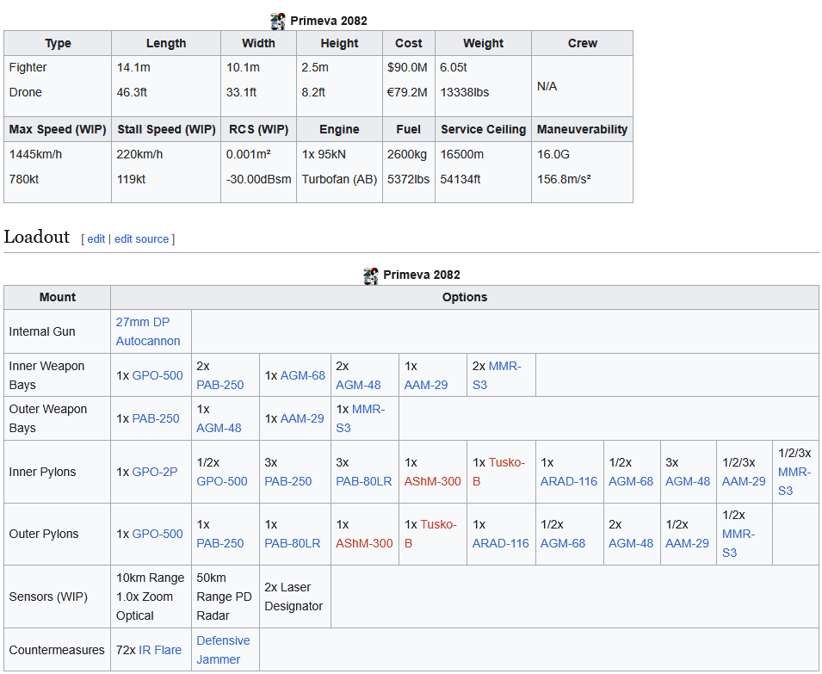Screen dimensions: 822x674
Task: Click the Fighter type cell text
Action: [28, 68]
